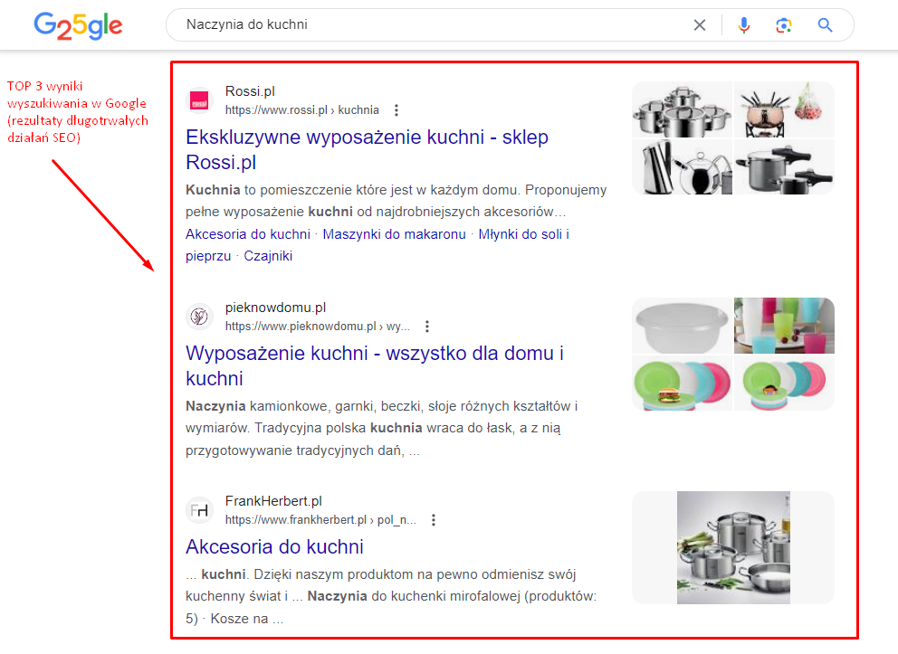Open three-dot menu for pieknowdomu.pl result
Screen dimensions: 898x654
pyautogui.click(x=426, y=327)
